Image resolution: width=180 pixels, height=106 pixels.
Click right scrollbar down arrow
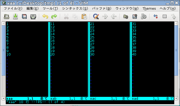click(176, 98)
